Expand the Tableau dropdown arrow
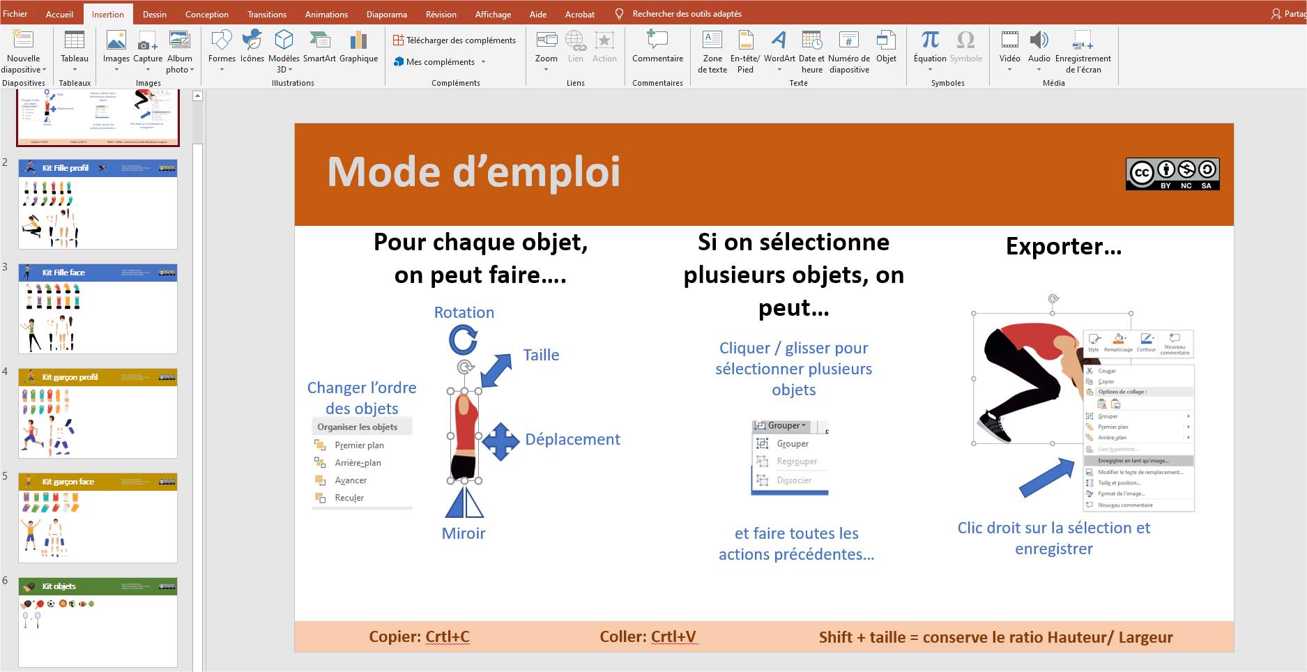This screenshot has width=1307, height=672. (x=75, y=70)
